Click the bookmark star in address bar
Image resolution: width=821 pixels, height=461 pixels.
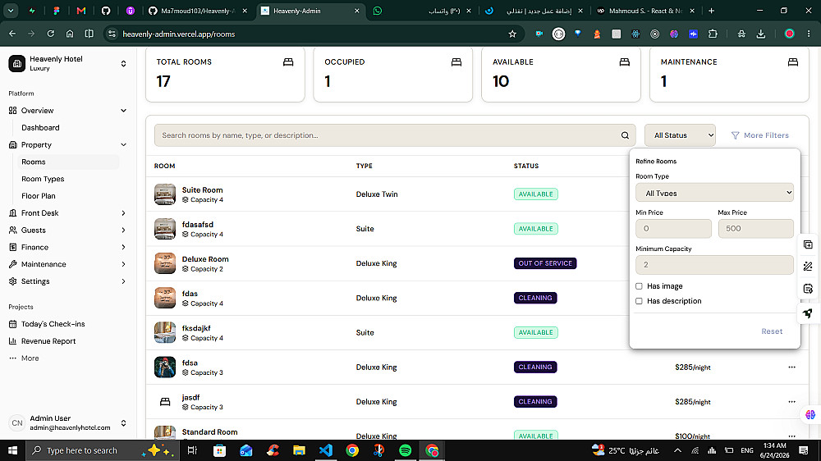tap(512, 34)
